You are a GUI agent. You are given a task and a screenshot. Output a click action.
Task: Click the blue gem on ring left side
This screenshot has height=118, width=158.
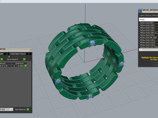(x=58, y=81)
